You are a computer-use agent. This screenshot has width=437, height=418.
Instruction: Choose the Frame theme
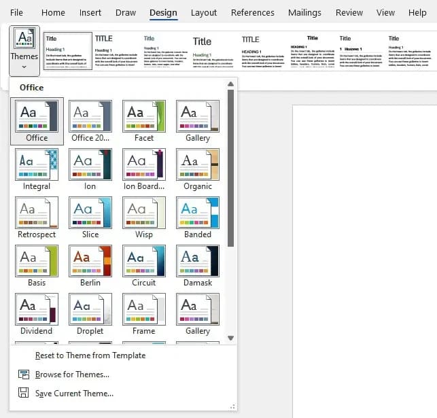pos(144,314)
